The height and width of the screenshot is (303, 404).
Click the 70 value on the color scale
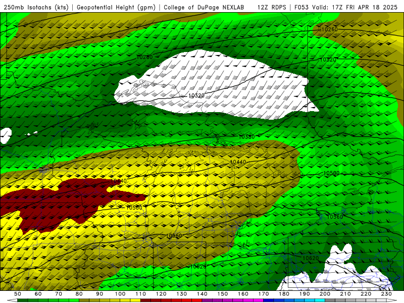click(59, 294)
